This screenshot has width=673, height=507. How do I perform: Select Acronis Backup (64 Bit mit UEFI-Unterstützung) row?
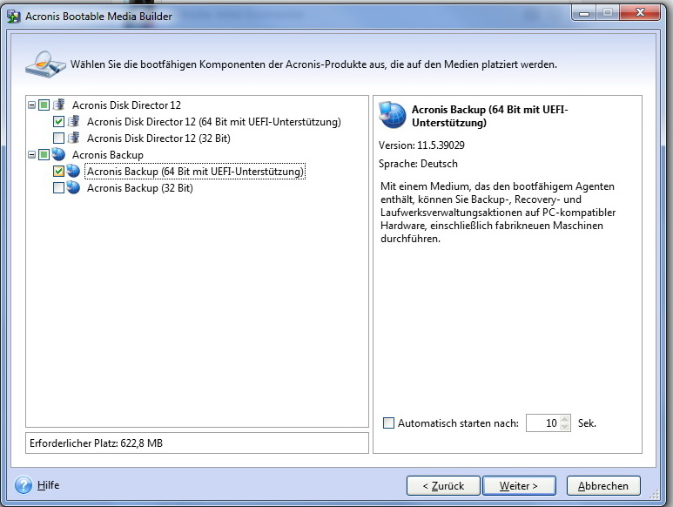[195, 172]
